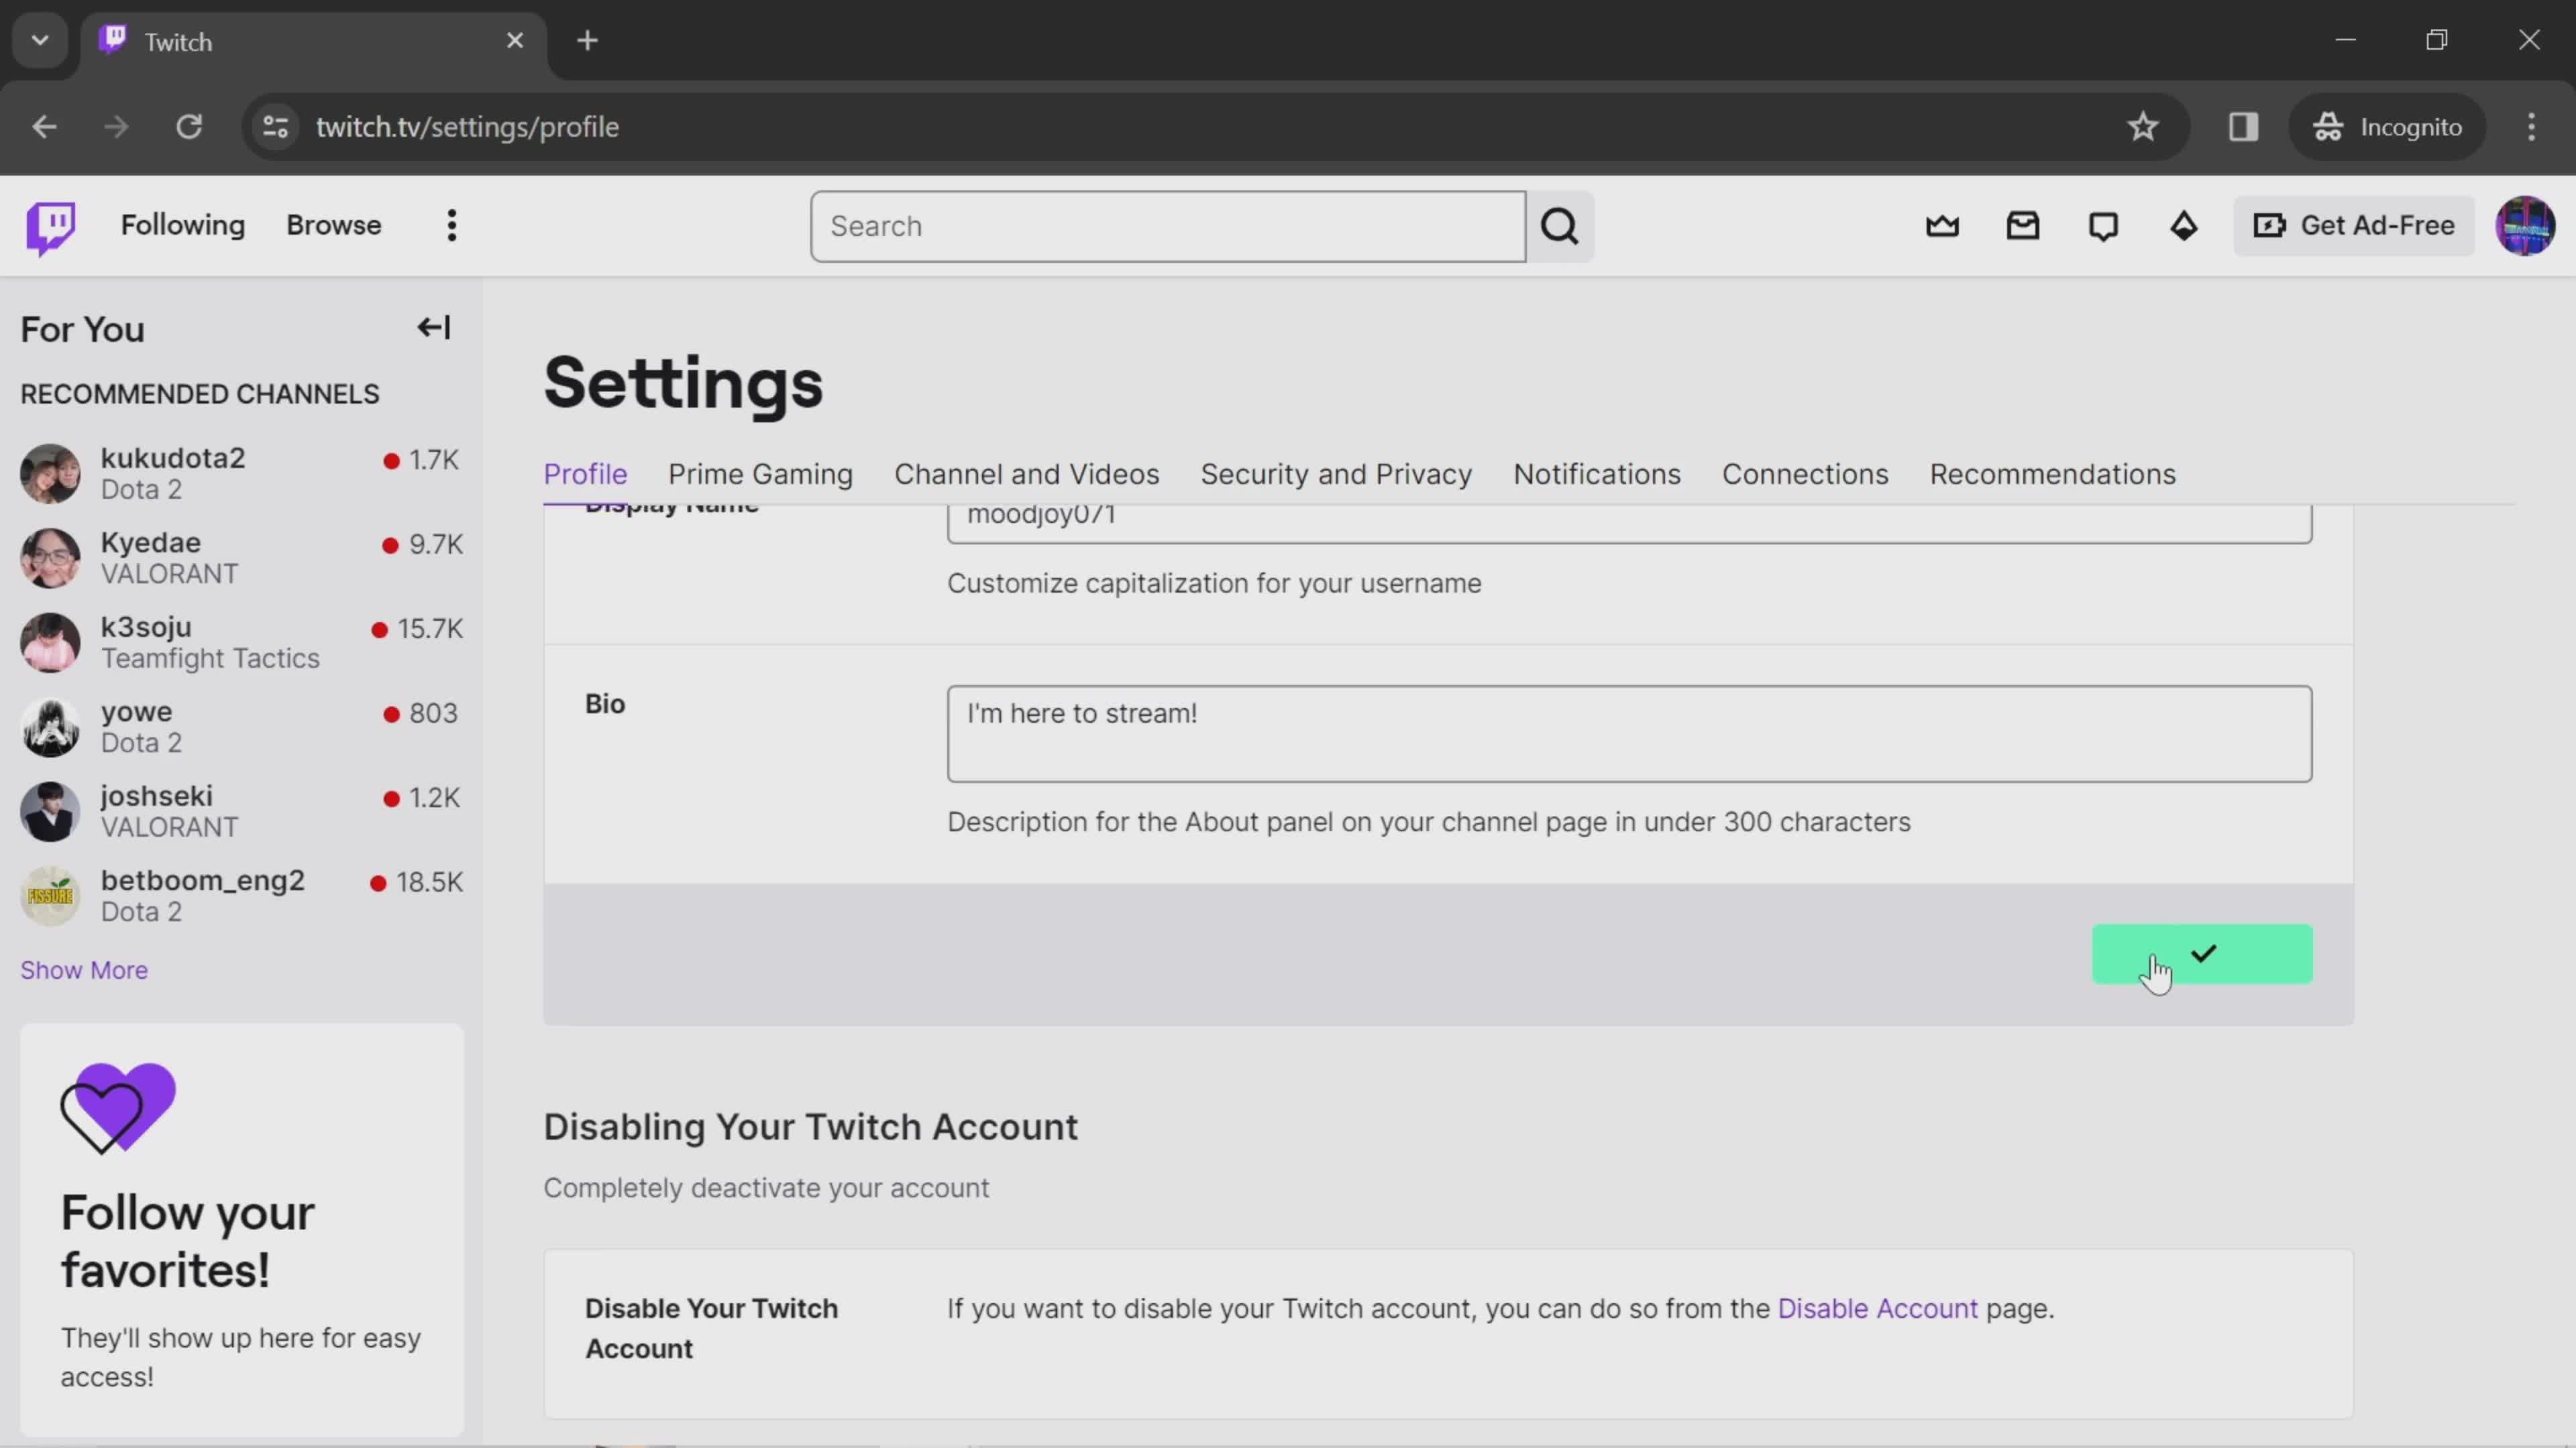This screenshot has height=1448, width=2576.
Task: Select kukudota2 channel name
Action: click(x=173, y=458)
